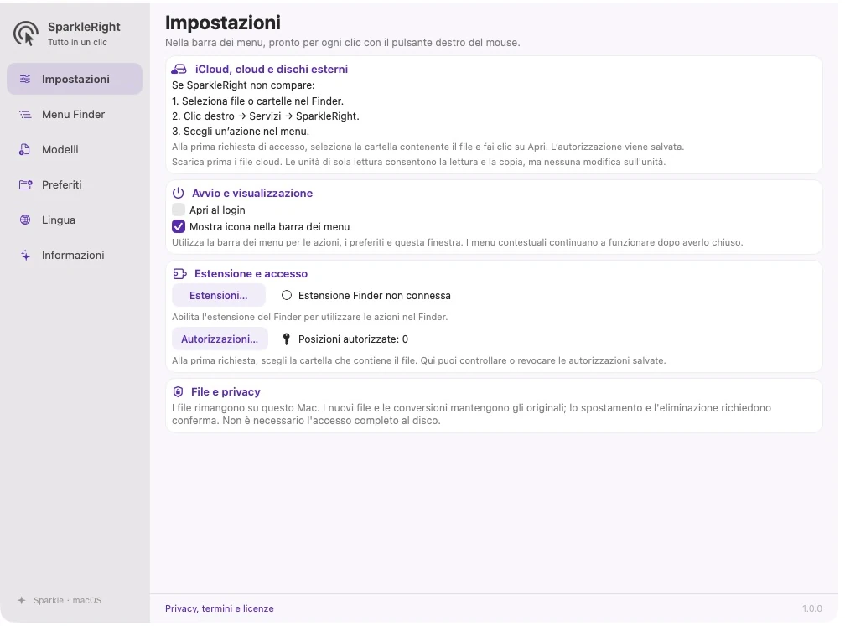Click the Sparkle · macOS footer label
This screenshot has width=845, height=626.
(x=67, y=600)
